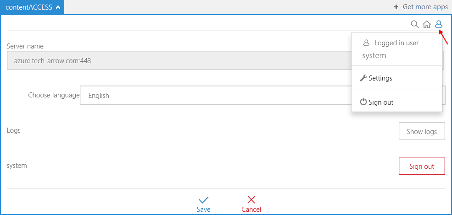Image resolution: width=452 pixels, height=215 pixels.
Task: Go to home via house icon
Action: (x=427, y=24)
